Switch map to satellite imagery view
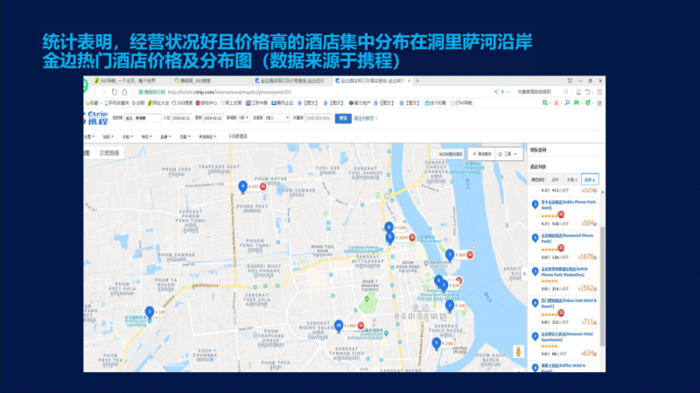Screen dimensions: 700x393 (x=108, y=152)
